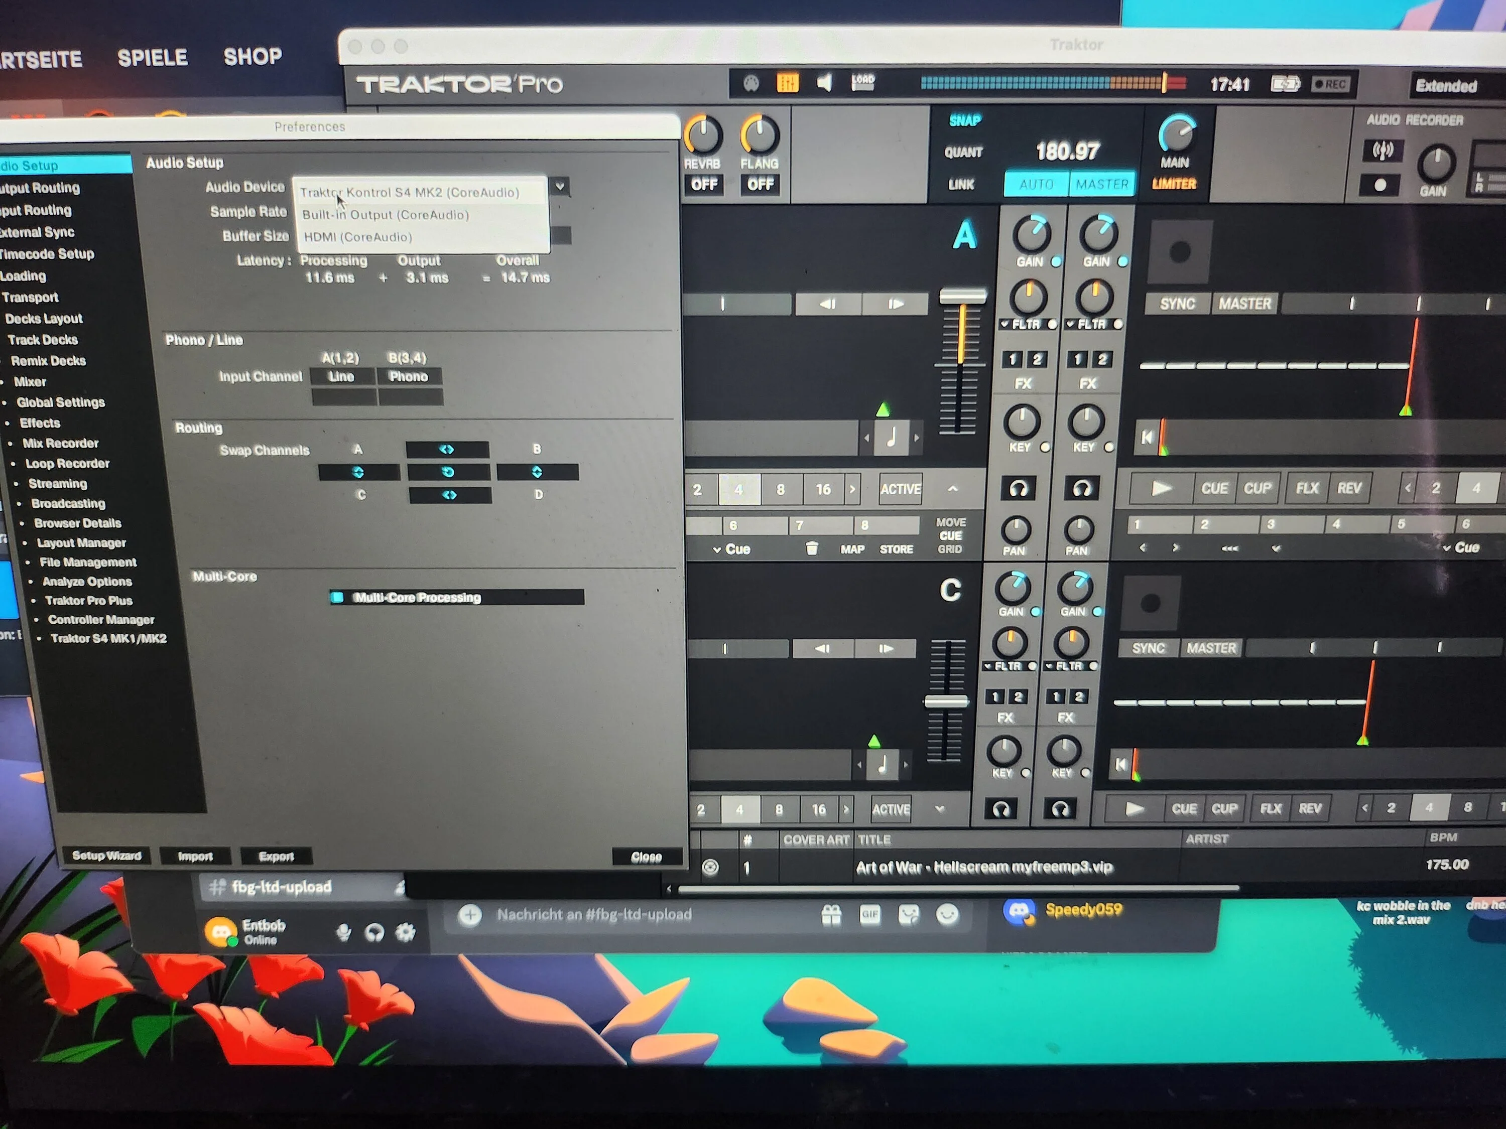The image size is (1506, 1129).
Task: Toggle the SNAP mode indicator
Action: pos(965,120)
